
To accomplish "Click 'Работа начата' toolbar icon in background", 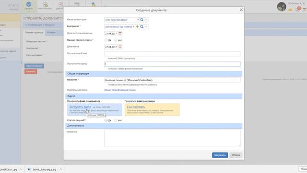I will click(x=45, y=5).
